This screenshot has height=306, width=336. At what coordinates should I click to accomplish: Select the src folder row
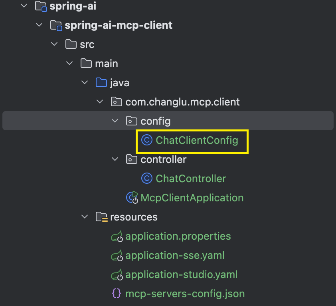(87, 44)
